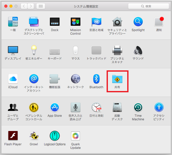Click the 検索 search field
This screenshot has height=155, width=172.
[x=148, y=6]
